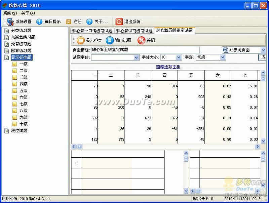Open the 字形 style dropdown
The image size is (269, 203).
(x=223, y=57)
